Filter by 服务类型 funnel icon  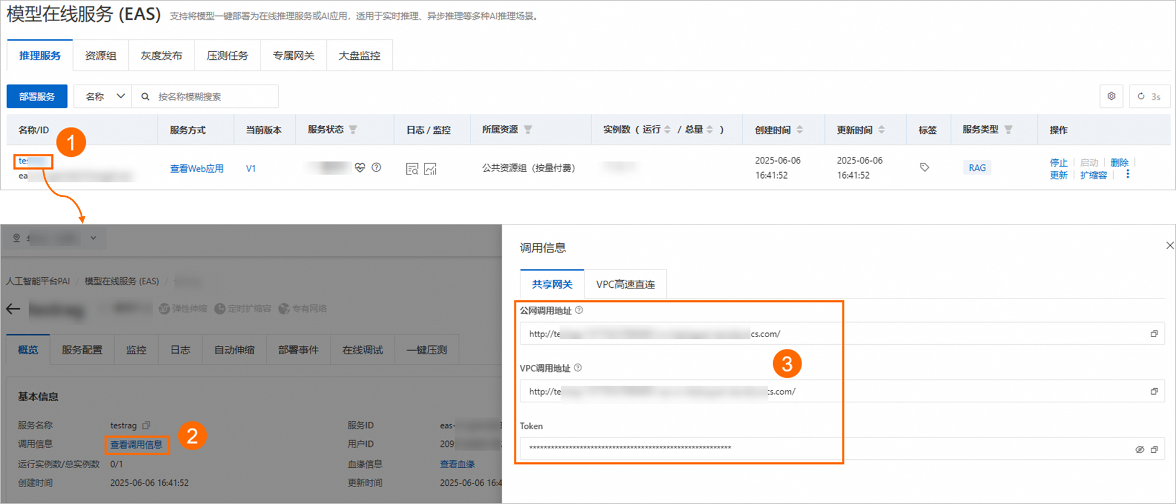(1008, 130)
